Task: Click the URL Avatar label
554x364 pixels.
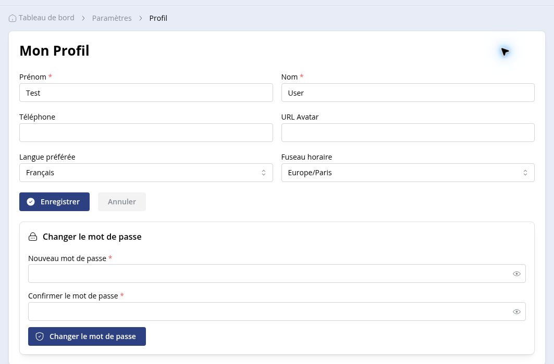Action: (x=300, y=116)
